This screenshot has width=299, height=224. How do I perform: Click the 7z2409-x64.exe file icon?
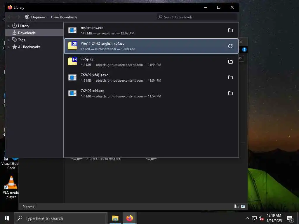pos(72,93)
